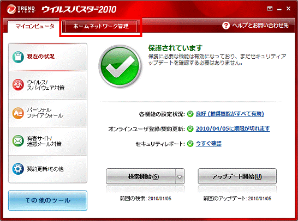
Task: Click the blue gear icon
Action: pyautogui.click(x=18, y=169)
